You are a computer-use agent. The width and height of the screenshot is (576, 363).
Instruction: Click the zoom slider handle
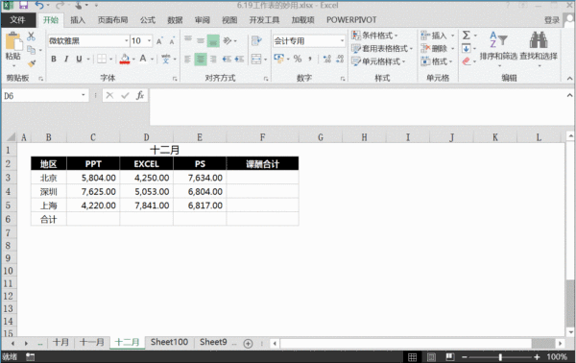point(500,356)
